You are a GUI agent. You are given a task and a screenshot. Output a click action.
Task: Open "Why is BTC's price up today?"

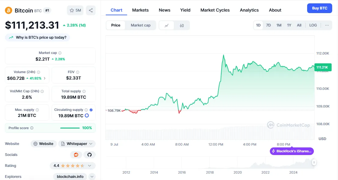38,37
